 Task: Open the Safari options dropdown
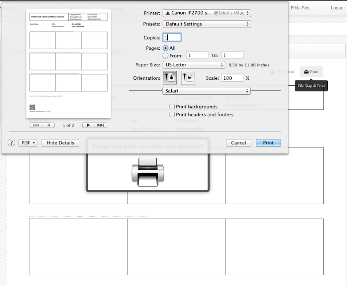(x=207, y=91)
